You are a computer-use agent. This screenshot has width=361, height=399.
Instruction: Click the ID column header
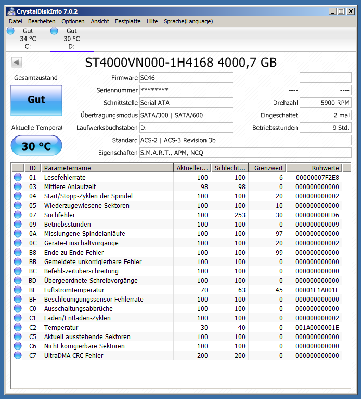coord(33,168)
